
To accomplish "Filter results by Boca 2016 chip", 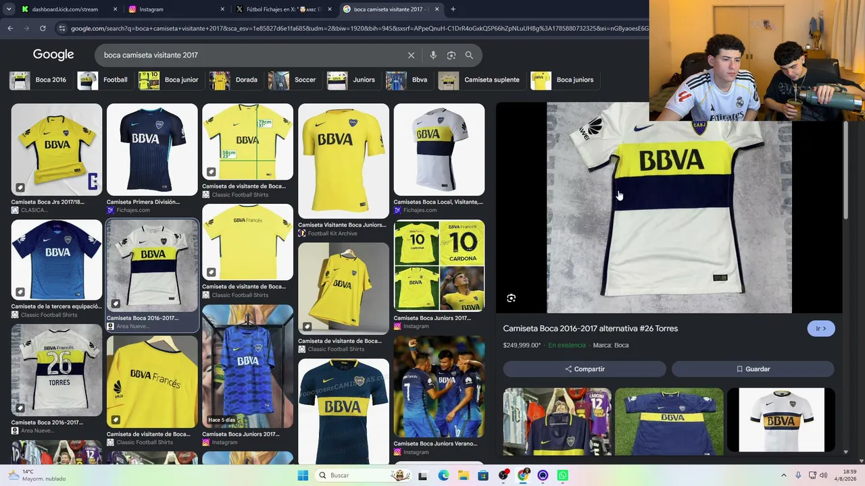I will [x=39, y=80].
